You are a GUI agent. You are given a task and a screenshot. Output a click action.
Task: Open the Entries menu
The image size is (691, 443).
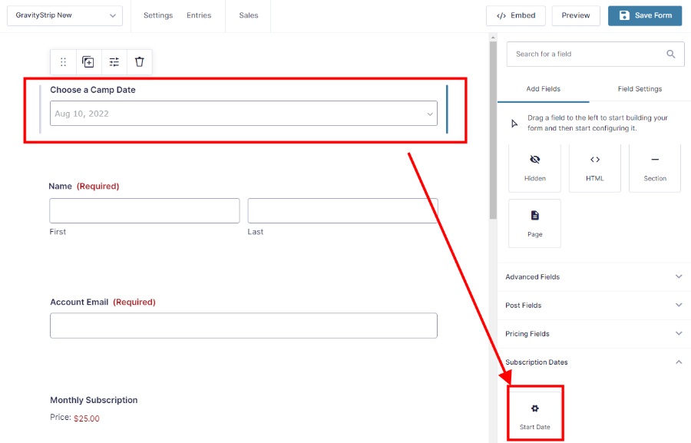pos(199,15)
